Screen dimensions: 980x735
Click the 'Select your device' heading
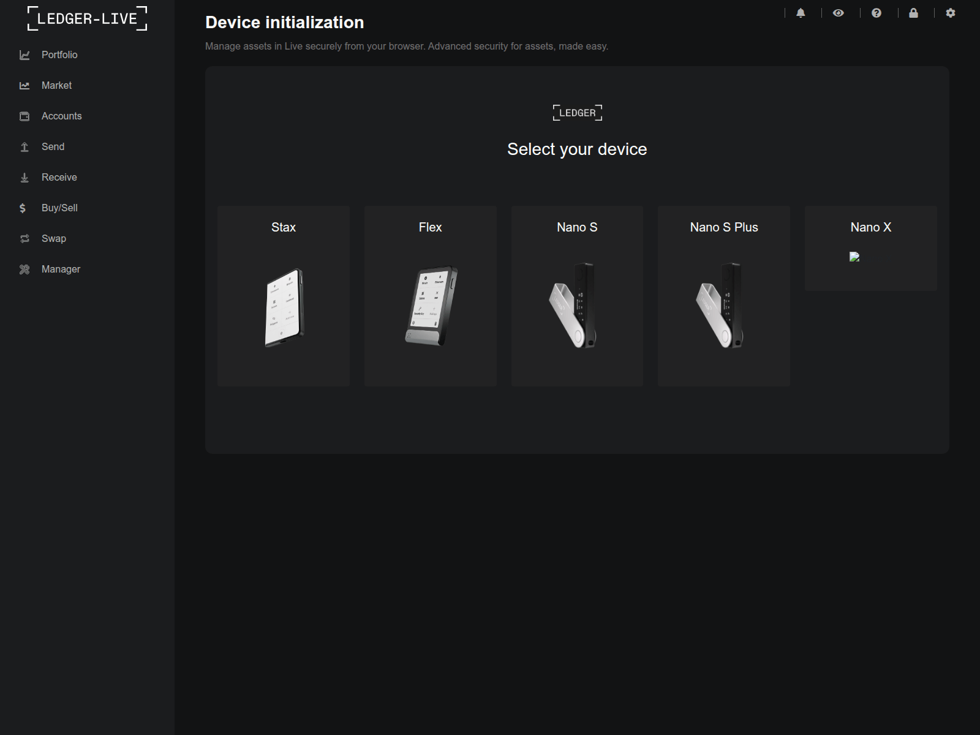(577, 149)
